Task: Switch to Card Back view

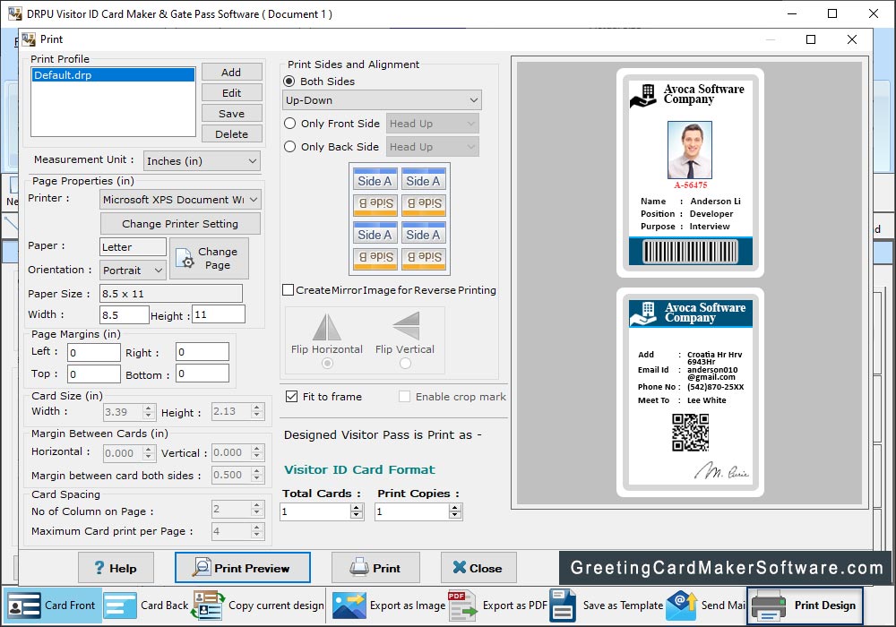Action: click(x=146, y=606)
